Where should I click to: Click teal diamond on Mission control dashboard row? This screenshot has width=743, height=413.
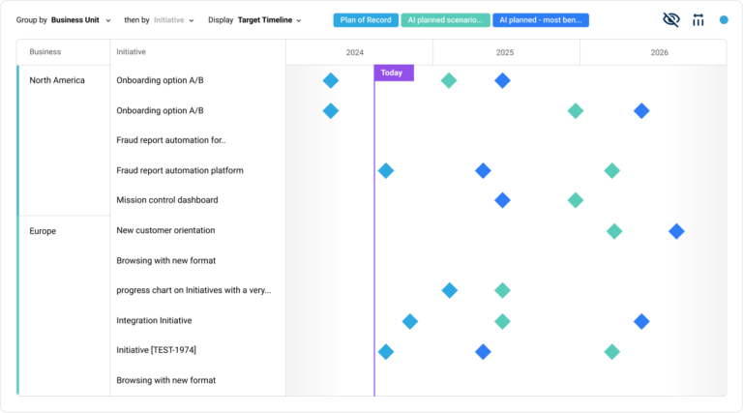576,200
